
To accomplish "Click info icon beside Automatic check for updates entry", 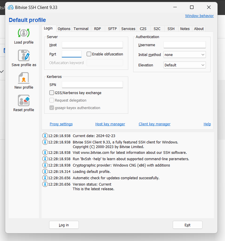I will pyautogui.click(x=45, y=178).
